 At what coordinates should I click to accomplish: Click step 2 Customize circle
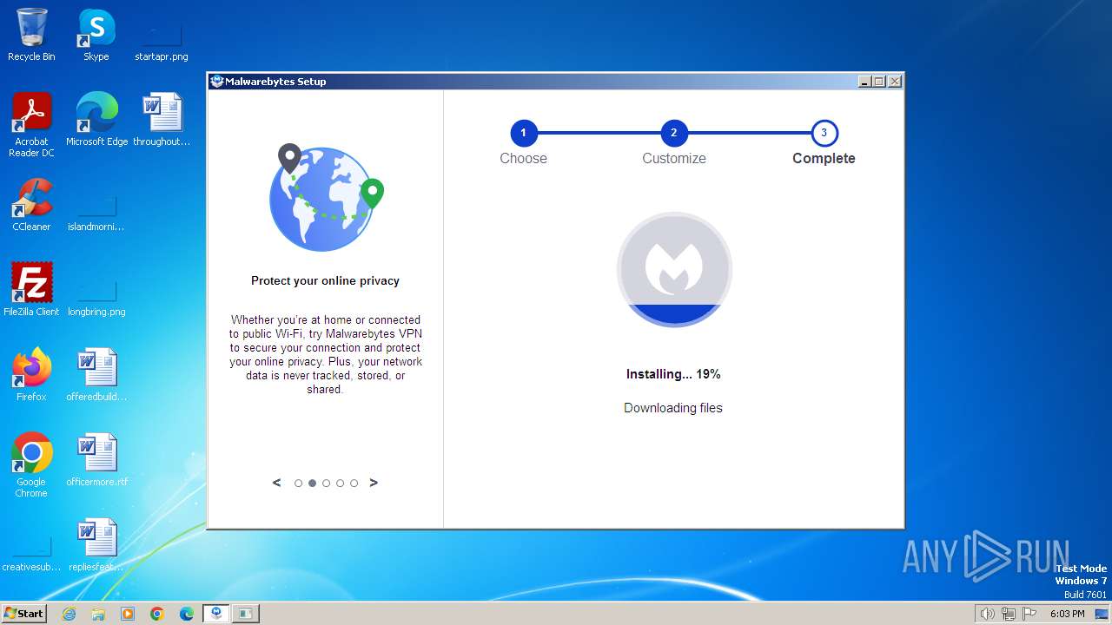pyautogui.click(x=673, y=133)
